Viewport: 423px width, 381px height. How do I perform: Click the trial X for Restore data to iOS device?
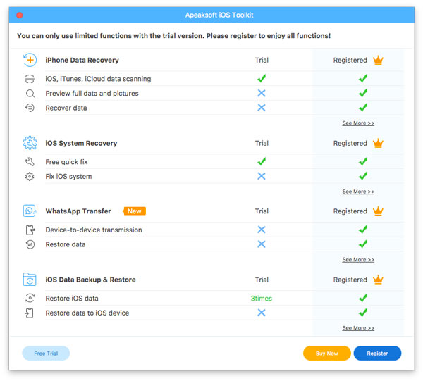(262, 313)
